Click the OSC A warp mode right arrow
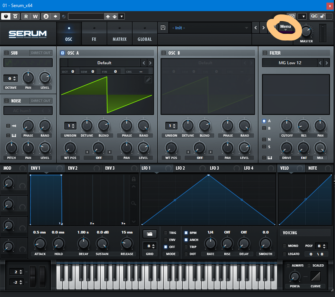 tap(110, 152)
